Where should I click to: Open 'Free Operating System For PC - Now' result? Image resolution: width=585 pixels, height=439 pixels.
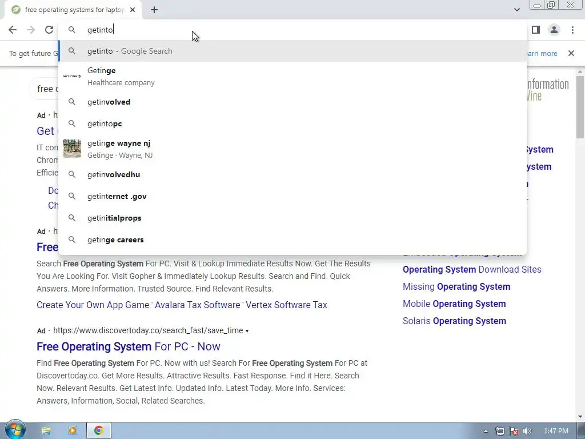click(129, 346)
